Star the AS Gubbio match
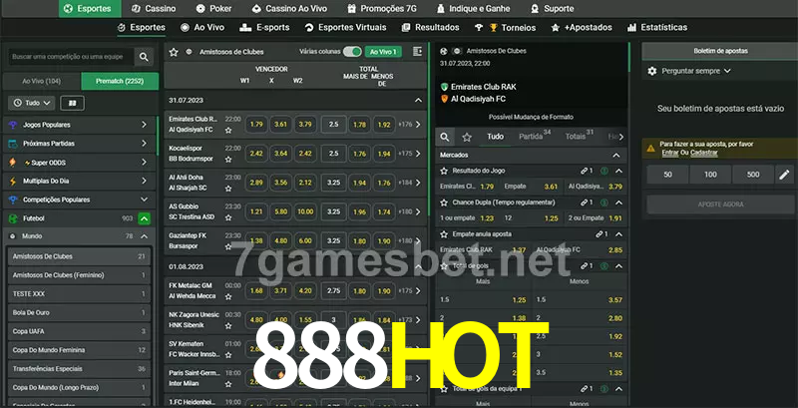The height and width of the screenshot is (408, 798). [x=228, y=217]
